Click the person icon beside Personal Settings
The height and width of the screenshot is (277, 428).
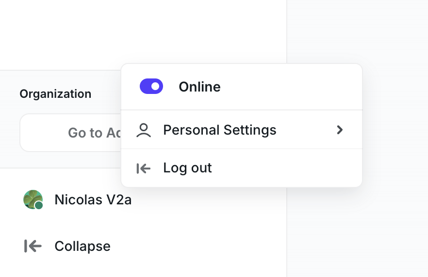click(144, 130)
